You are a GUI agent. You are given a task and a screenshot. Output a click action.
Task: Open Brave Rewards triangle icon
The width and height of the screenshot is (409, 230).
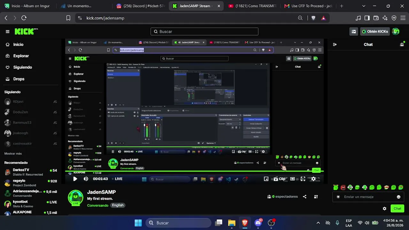(323, 18)
